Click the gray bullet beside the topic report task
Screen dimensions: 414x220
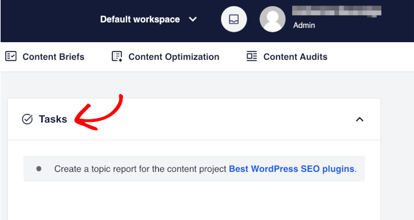tap(39, 169)
